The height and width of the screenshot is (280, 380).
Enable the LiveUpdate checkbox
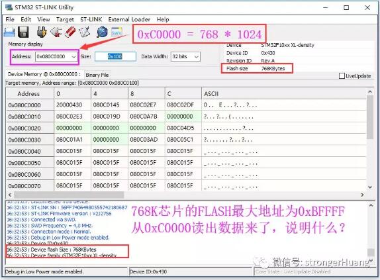[342, 76]
